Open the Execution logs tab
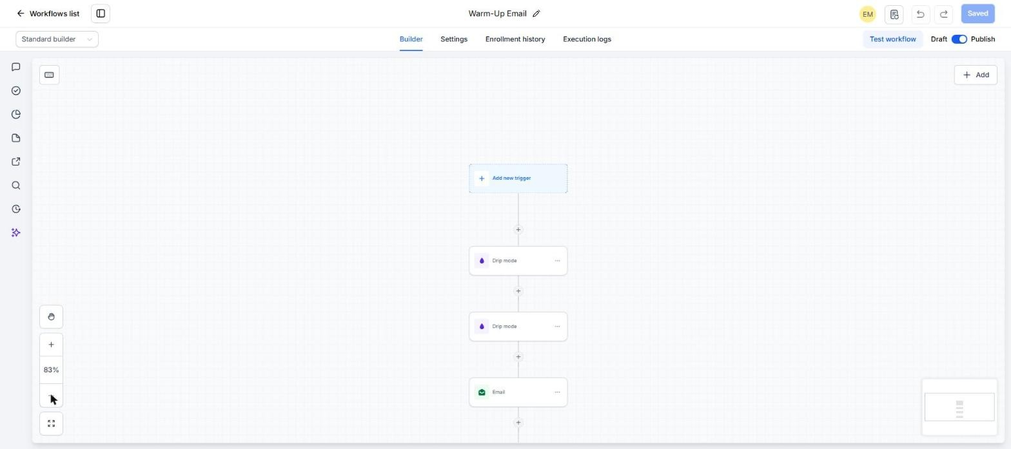Viewport: 1011px width, 449px height. click(587, 39)
